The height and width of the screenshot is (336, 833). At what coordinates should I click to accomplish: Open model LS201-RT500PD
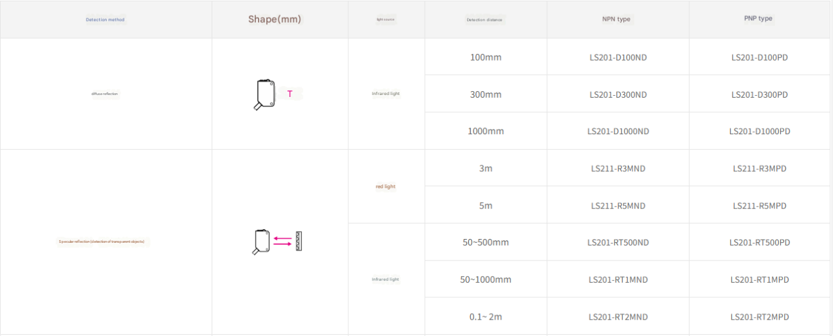coord(759,243)
